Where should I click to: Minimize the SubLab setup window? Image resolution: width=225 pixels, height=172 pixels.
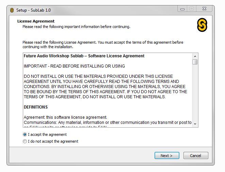(x=183, y=9)
